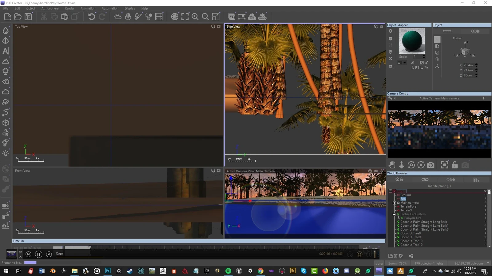Open the A dropdown below Scale
Viewport: 492px width, 276px height.
point(404,63)
